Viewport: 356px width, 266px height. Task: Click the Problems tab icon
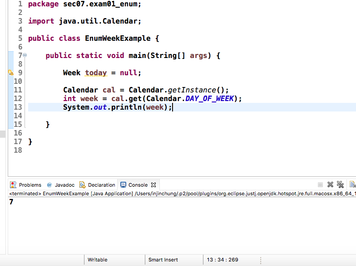click(13, 185)
